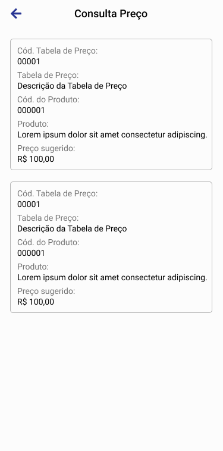Click Produto label in first card
223x451 pixels.
click(33, 124)
